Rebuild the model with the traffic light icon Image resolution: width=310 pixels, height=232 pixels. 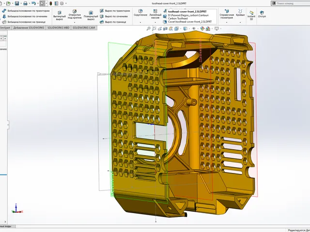51,3
